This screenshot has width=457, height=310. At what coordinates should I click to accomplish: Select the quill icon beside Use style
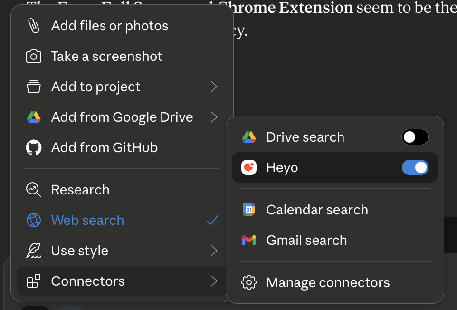(33, 251)
